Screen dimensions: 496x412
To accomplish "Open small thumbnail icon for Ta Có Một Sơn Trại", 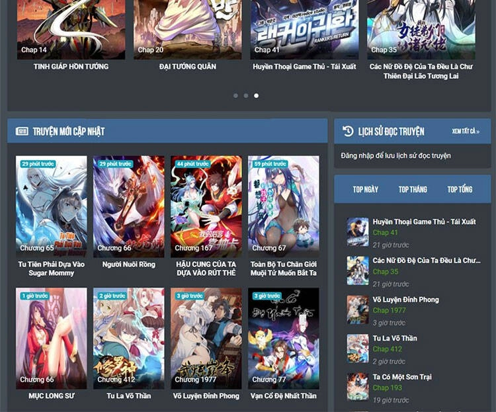I will [x=358, y=387].
